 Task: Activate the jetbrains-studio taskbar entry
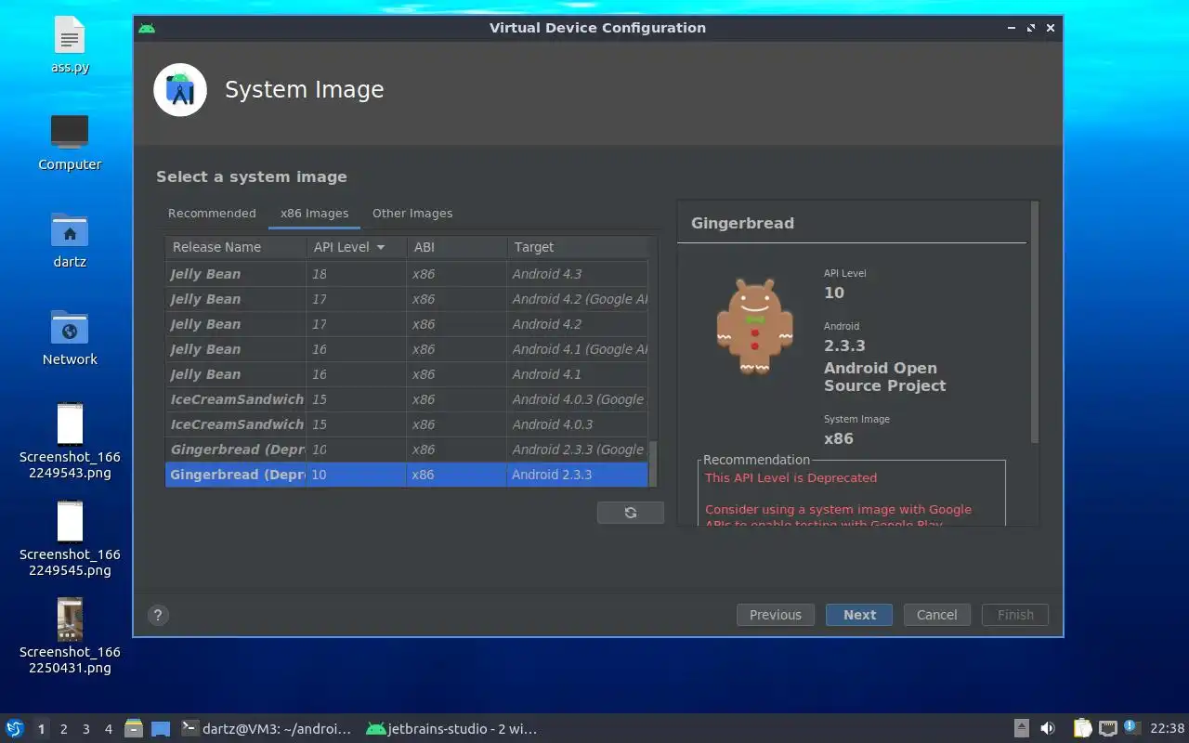click(x=452, y=729)
